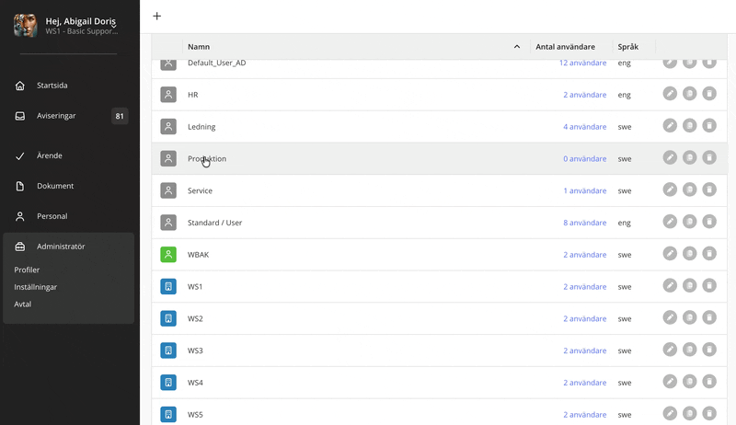Copy the Ledning profile

click(689, 126)
